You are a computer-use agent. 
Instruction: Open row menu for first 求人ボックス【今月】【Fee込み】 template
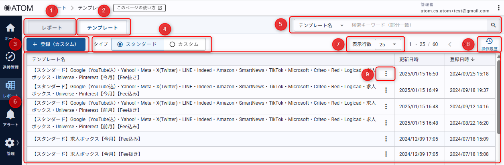click(x=386, y=139)
